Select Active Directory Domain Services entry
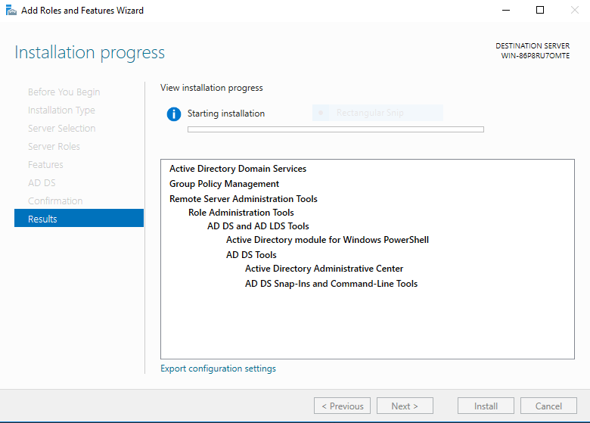This screenshot has height=423, width=590. 238,169
